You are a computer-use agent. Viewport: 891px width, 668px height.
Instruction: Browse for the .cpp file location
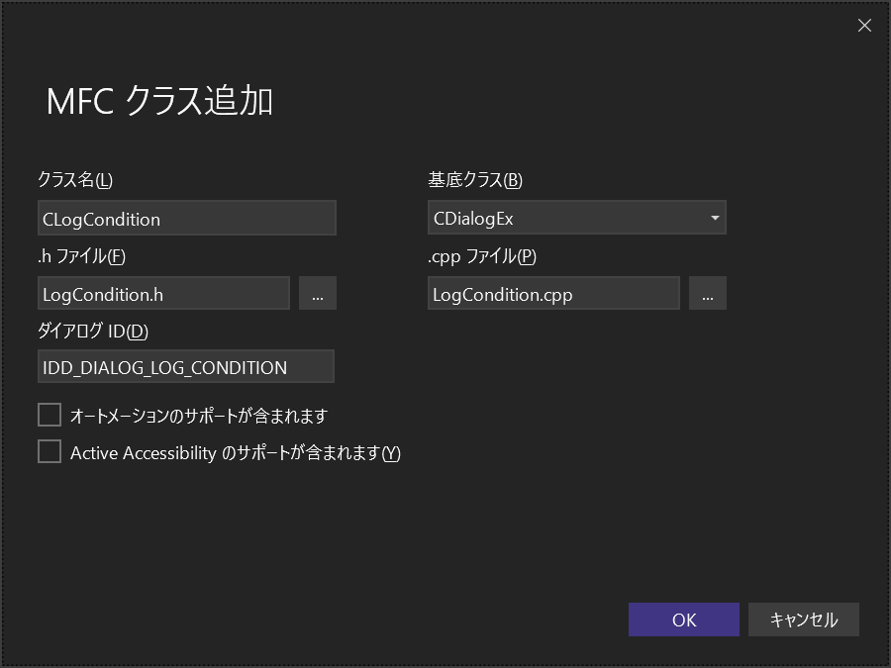tap(708, 294)
